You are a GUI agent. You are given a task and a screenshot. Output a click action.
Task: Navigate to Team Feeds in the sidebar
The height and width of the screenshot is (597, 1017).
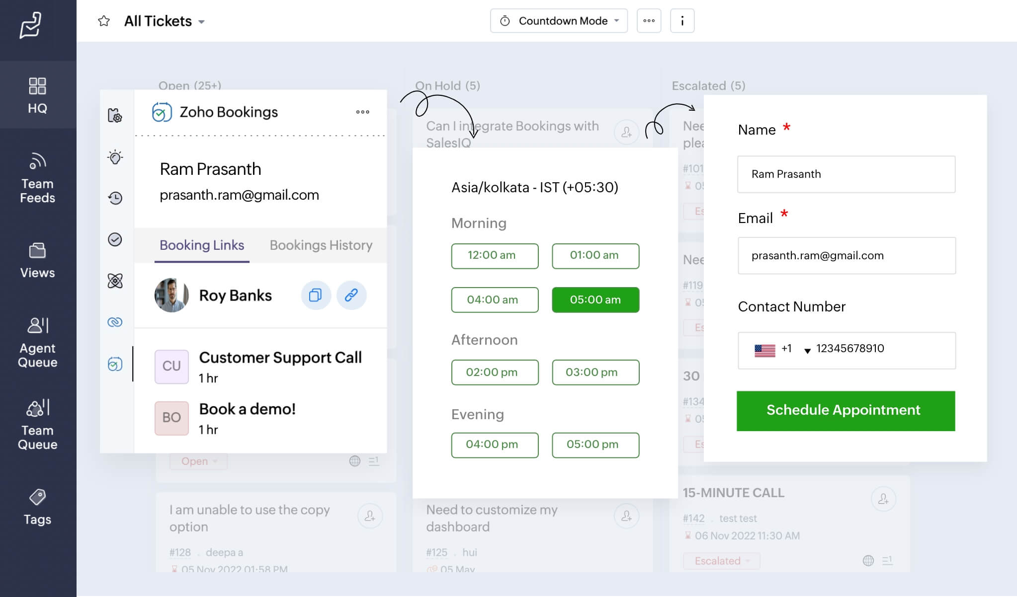[37, 176]
